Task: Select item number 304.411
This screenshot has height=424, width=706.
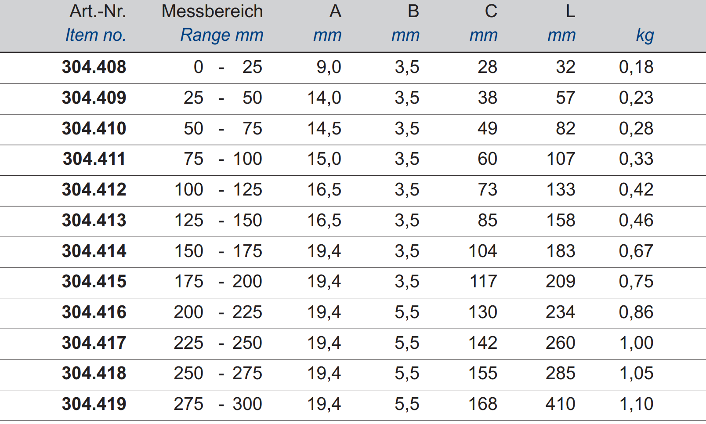Action: (x=94, y=159)
